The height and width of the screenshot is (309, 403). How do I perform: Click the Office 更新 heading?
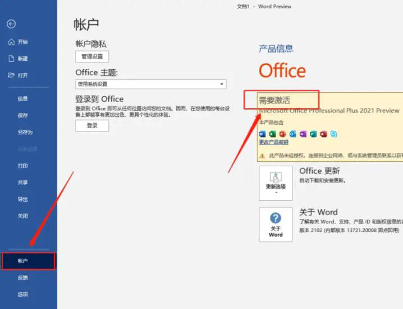319,171
